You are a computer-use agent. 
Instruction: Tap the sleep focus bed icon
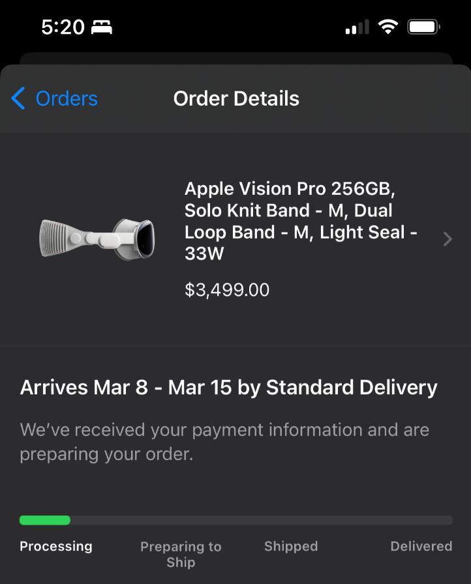(x=102, y=27)
